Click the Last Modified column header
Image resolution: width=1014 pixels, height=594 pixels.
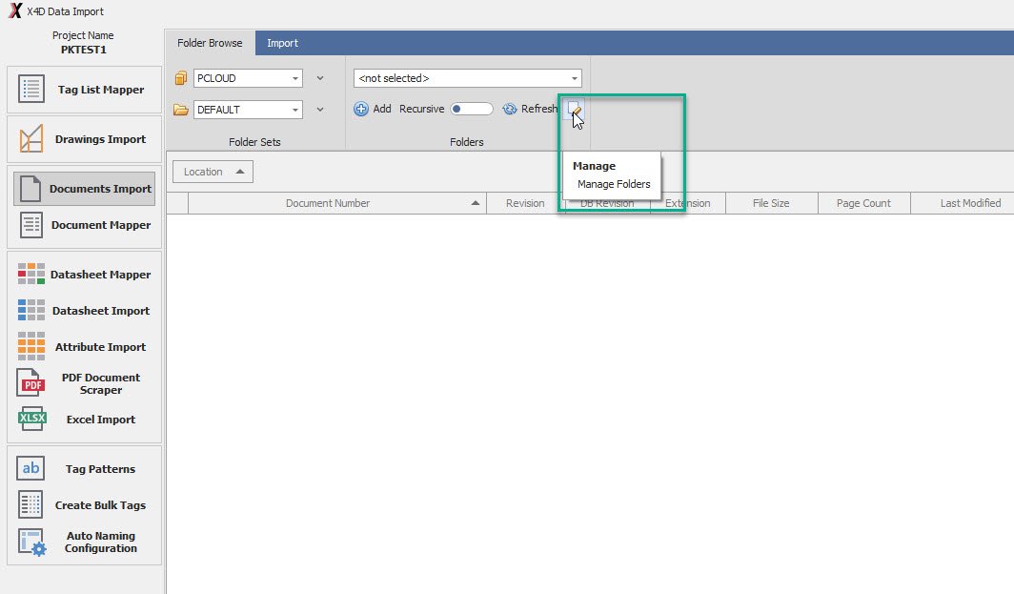[969, 203]
